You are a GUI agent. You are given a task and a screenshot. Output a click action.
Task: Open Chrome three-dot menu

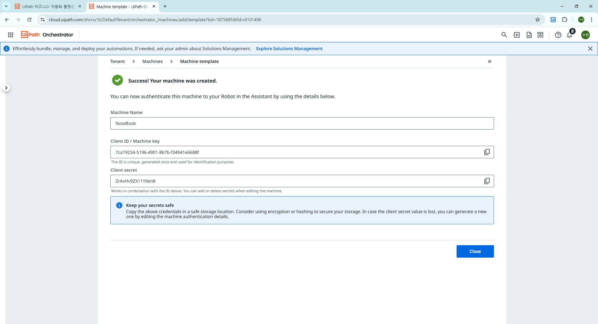[x=591, y=20]
